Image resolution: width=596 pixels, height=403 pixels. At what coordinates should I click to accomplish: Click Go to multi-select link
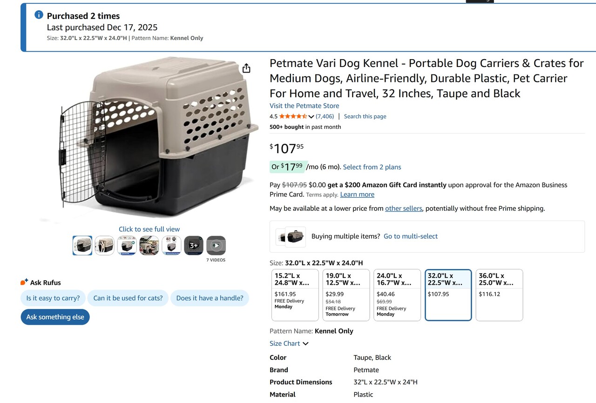tap(410, 236)
